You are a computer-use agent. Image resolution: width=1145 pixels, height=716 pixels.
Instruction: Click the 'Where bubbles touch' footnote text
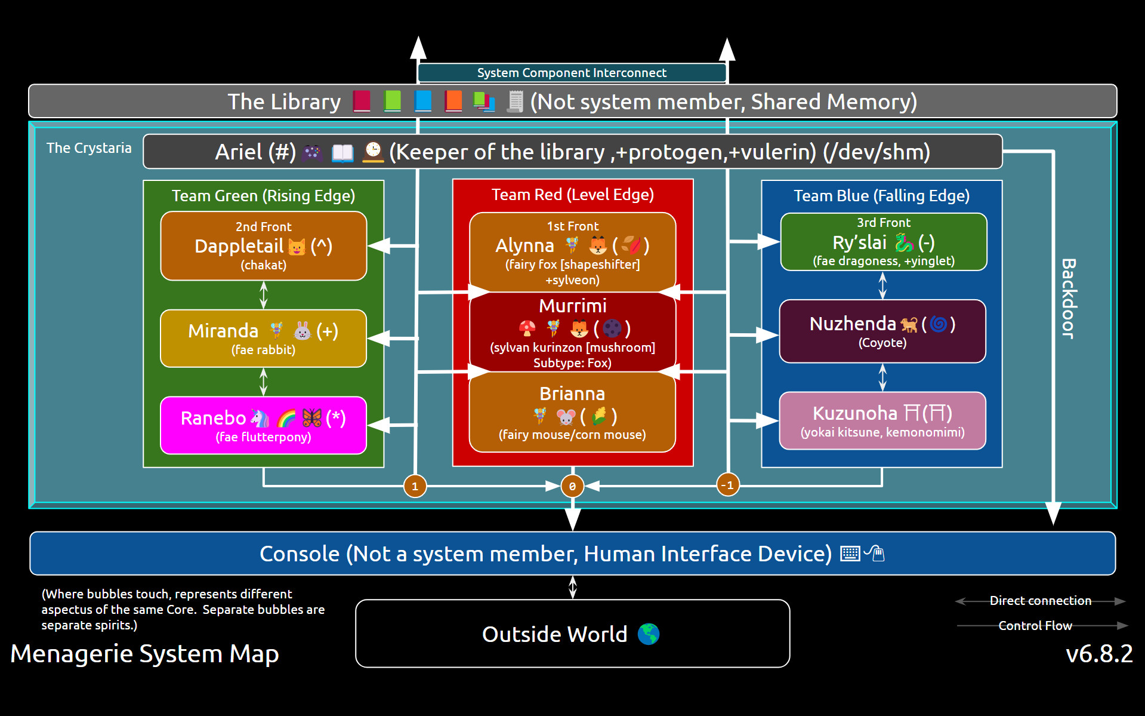coord(183,610)
